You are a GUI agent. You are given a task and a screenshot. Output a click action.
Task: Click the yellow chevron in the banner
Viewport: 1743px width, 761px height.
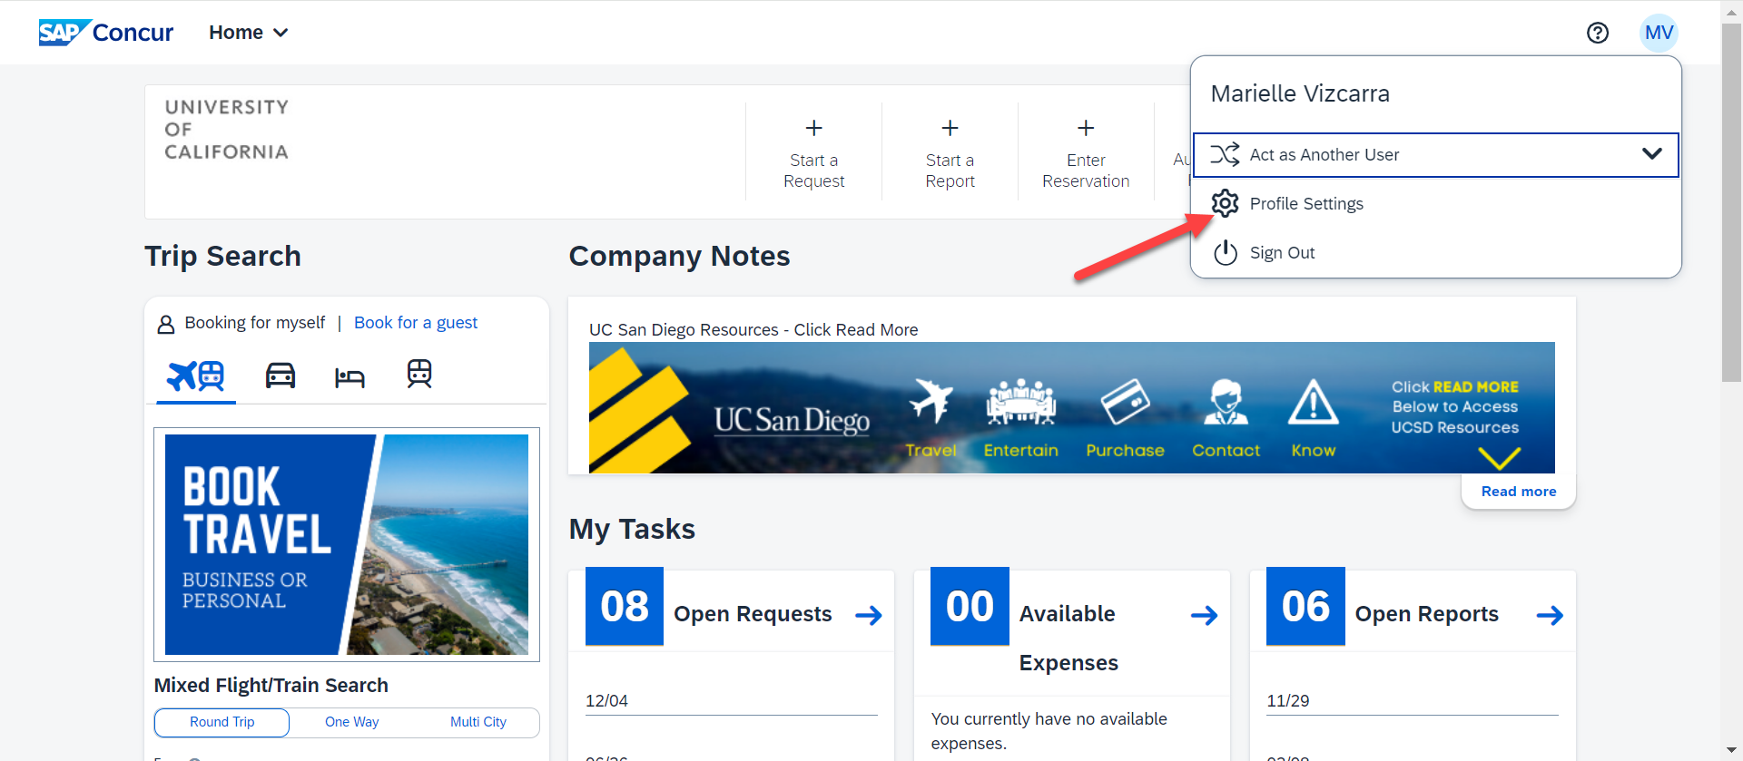1499,458
